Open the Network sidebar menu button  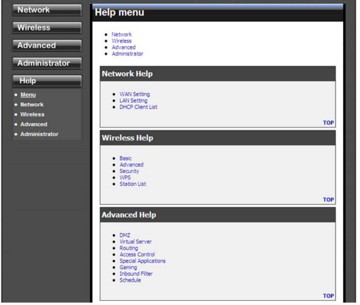(47, 10)
